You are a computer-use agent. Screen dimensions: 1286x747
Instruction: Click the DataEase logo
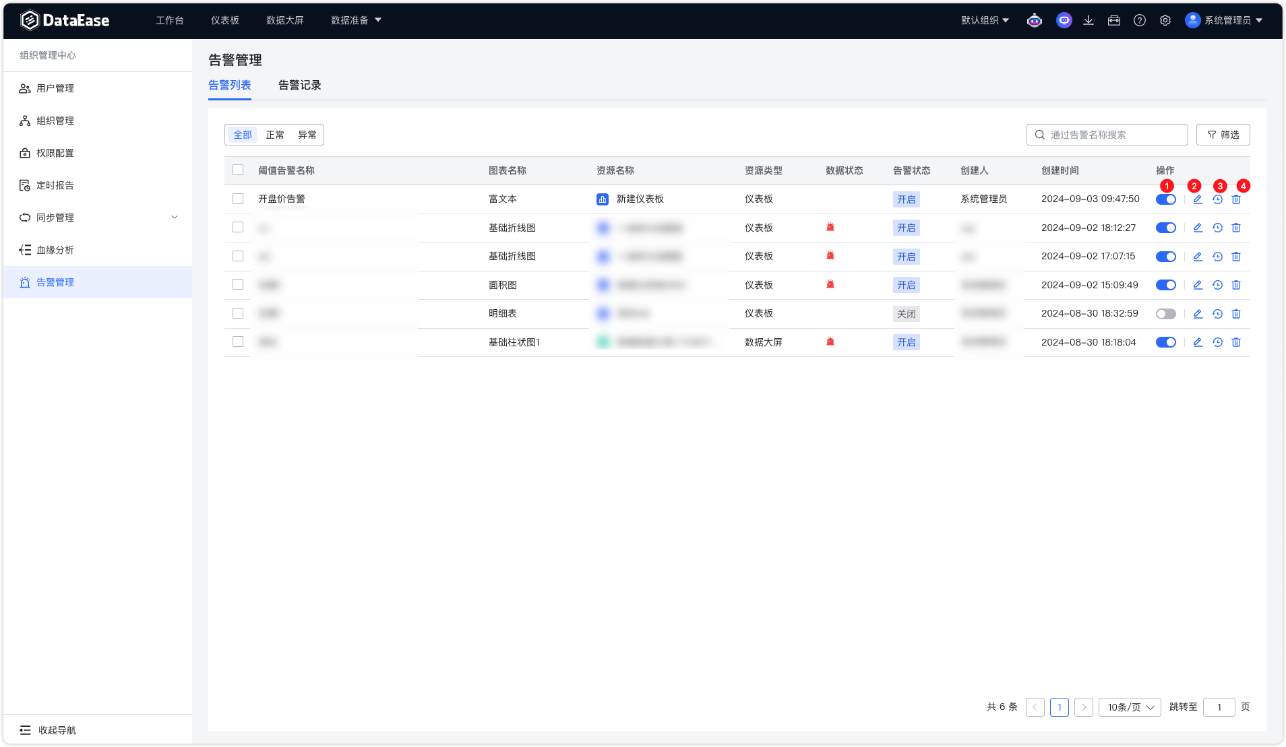(65, 20)
